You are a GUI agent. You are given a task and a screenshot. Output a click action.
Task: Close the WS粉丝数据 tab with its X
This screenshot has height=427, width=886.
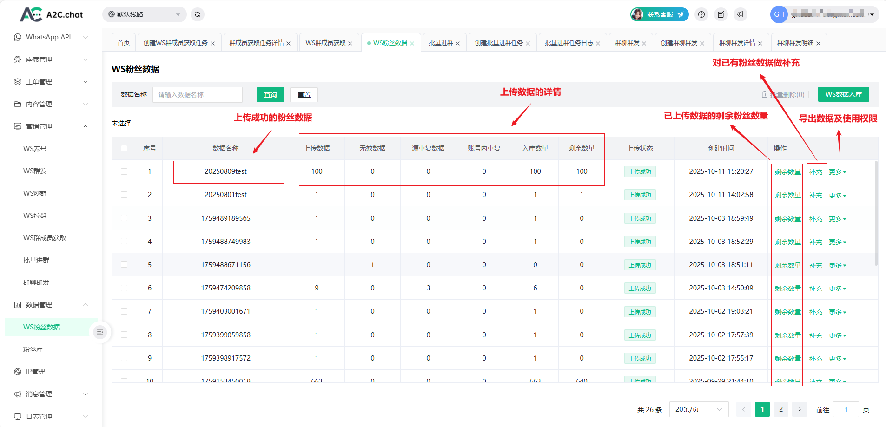pos(412,43)
